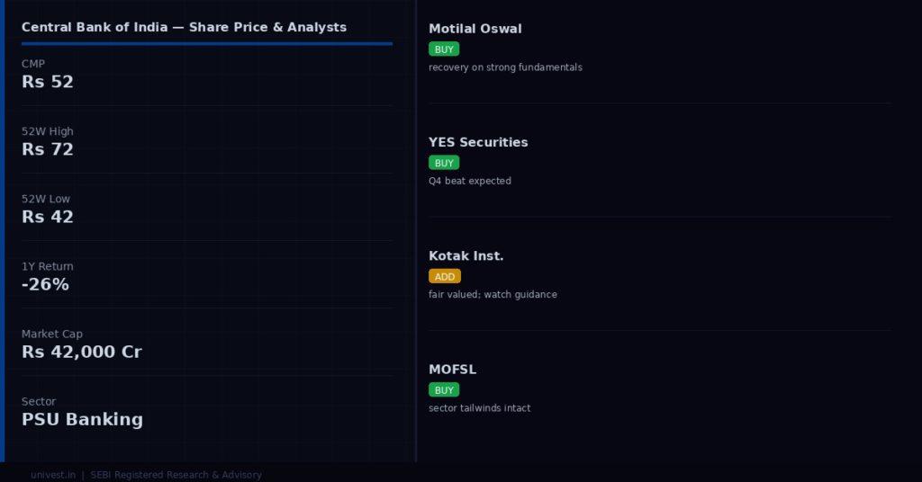Click the note 'sector tailwinds intact'
Viewport: 922px width, 482px height.
point(479,408)
